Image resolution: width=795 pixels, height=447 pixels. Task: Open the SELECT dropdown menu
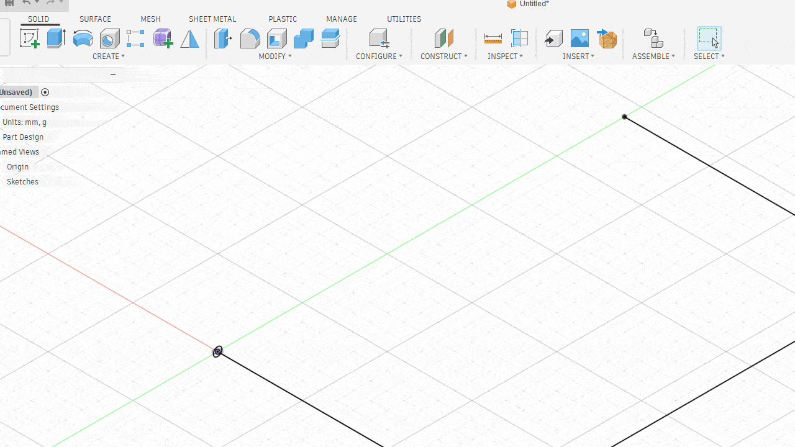(709, 56)
